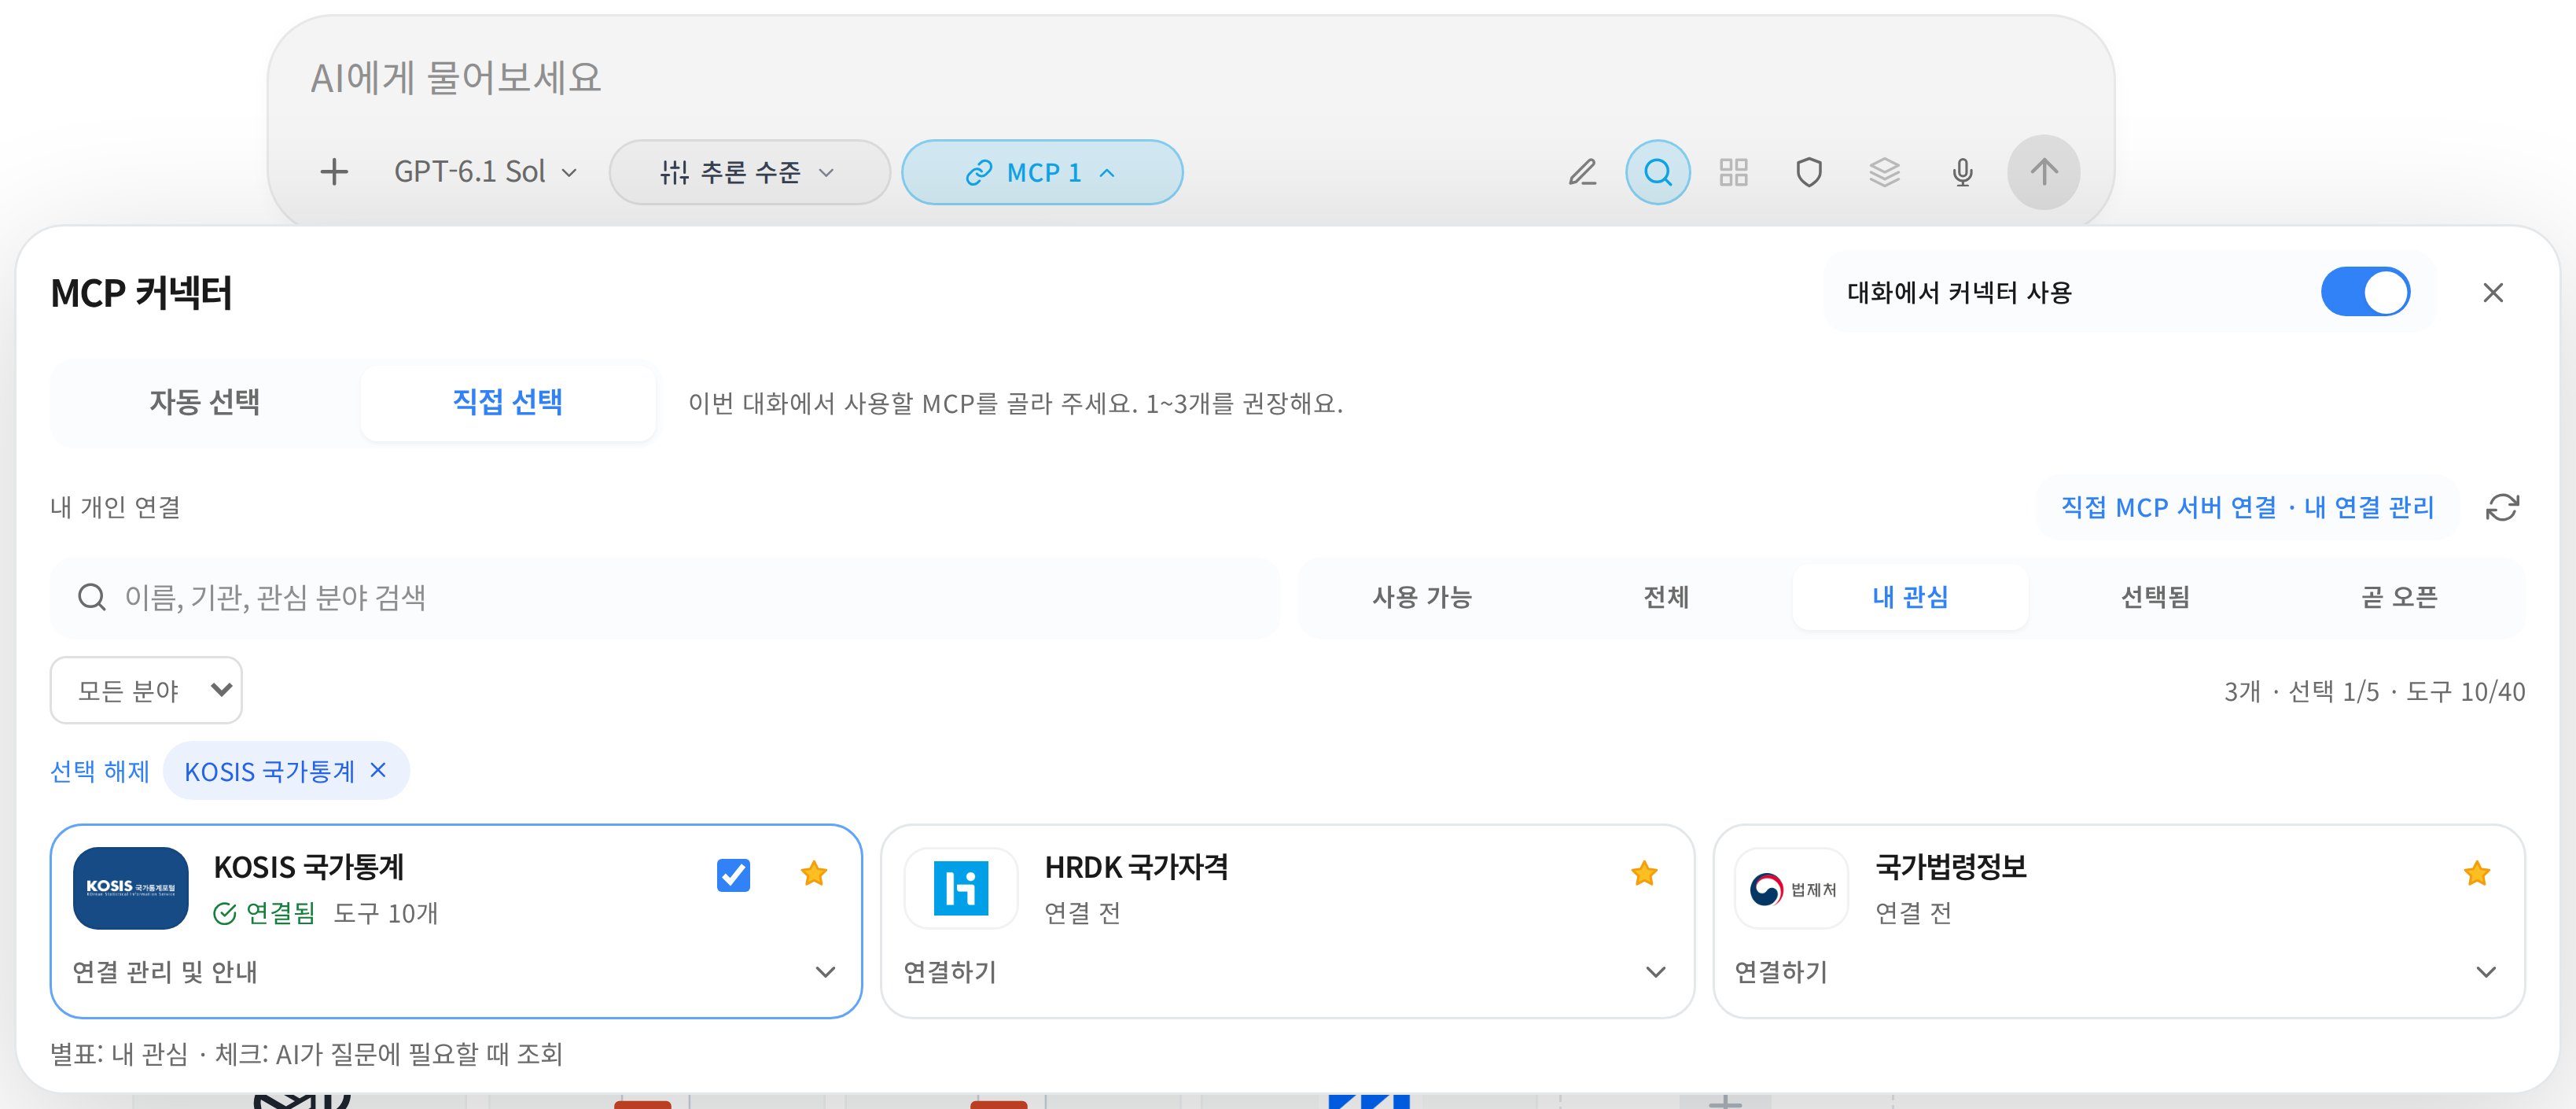Switch to 자동 선택 tab

(205, 402)
